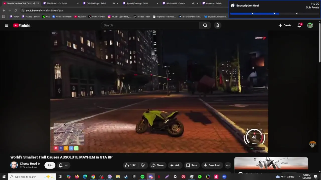The height and width of the screenshot is (180, 321).
Task: Click the Join channel button
Action: point(50,165)
